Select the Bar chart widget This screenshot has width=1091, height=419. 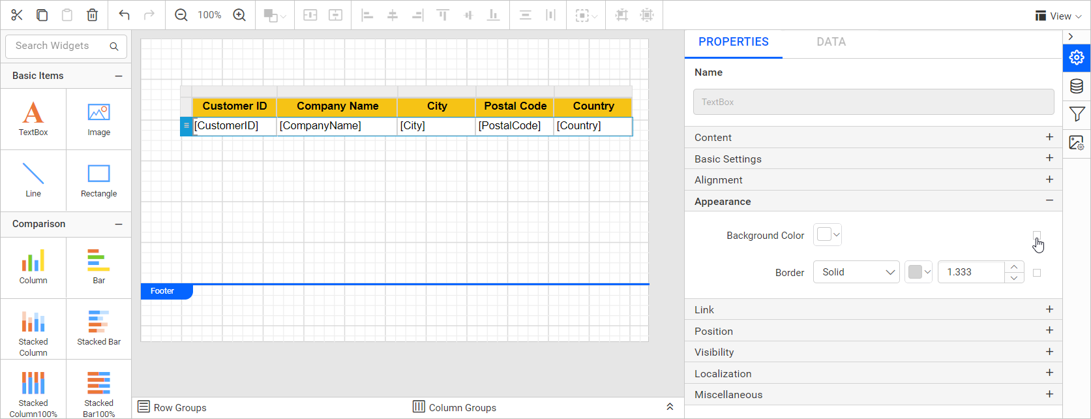click(x=99, y=268)
